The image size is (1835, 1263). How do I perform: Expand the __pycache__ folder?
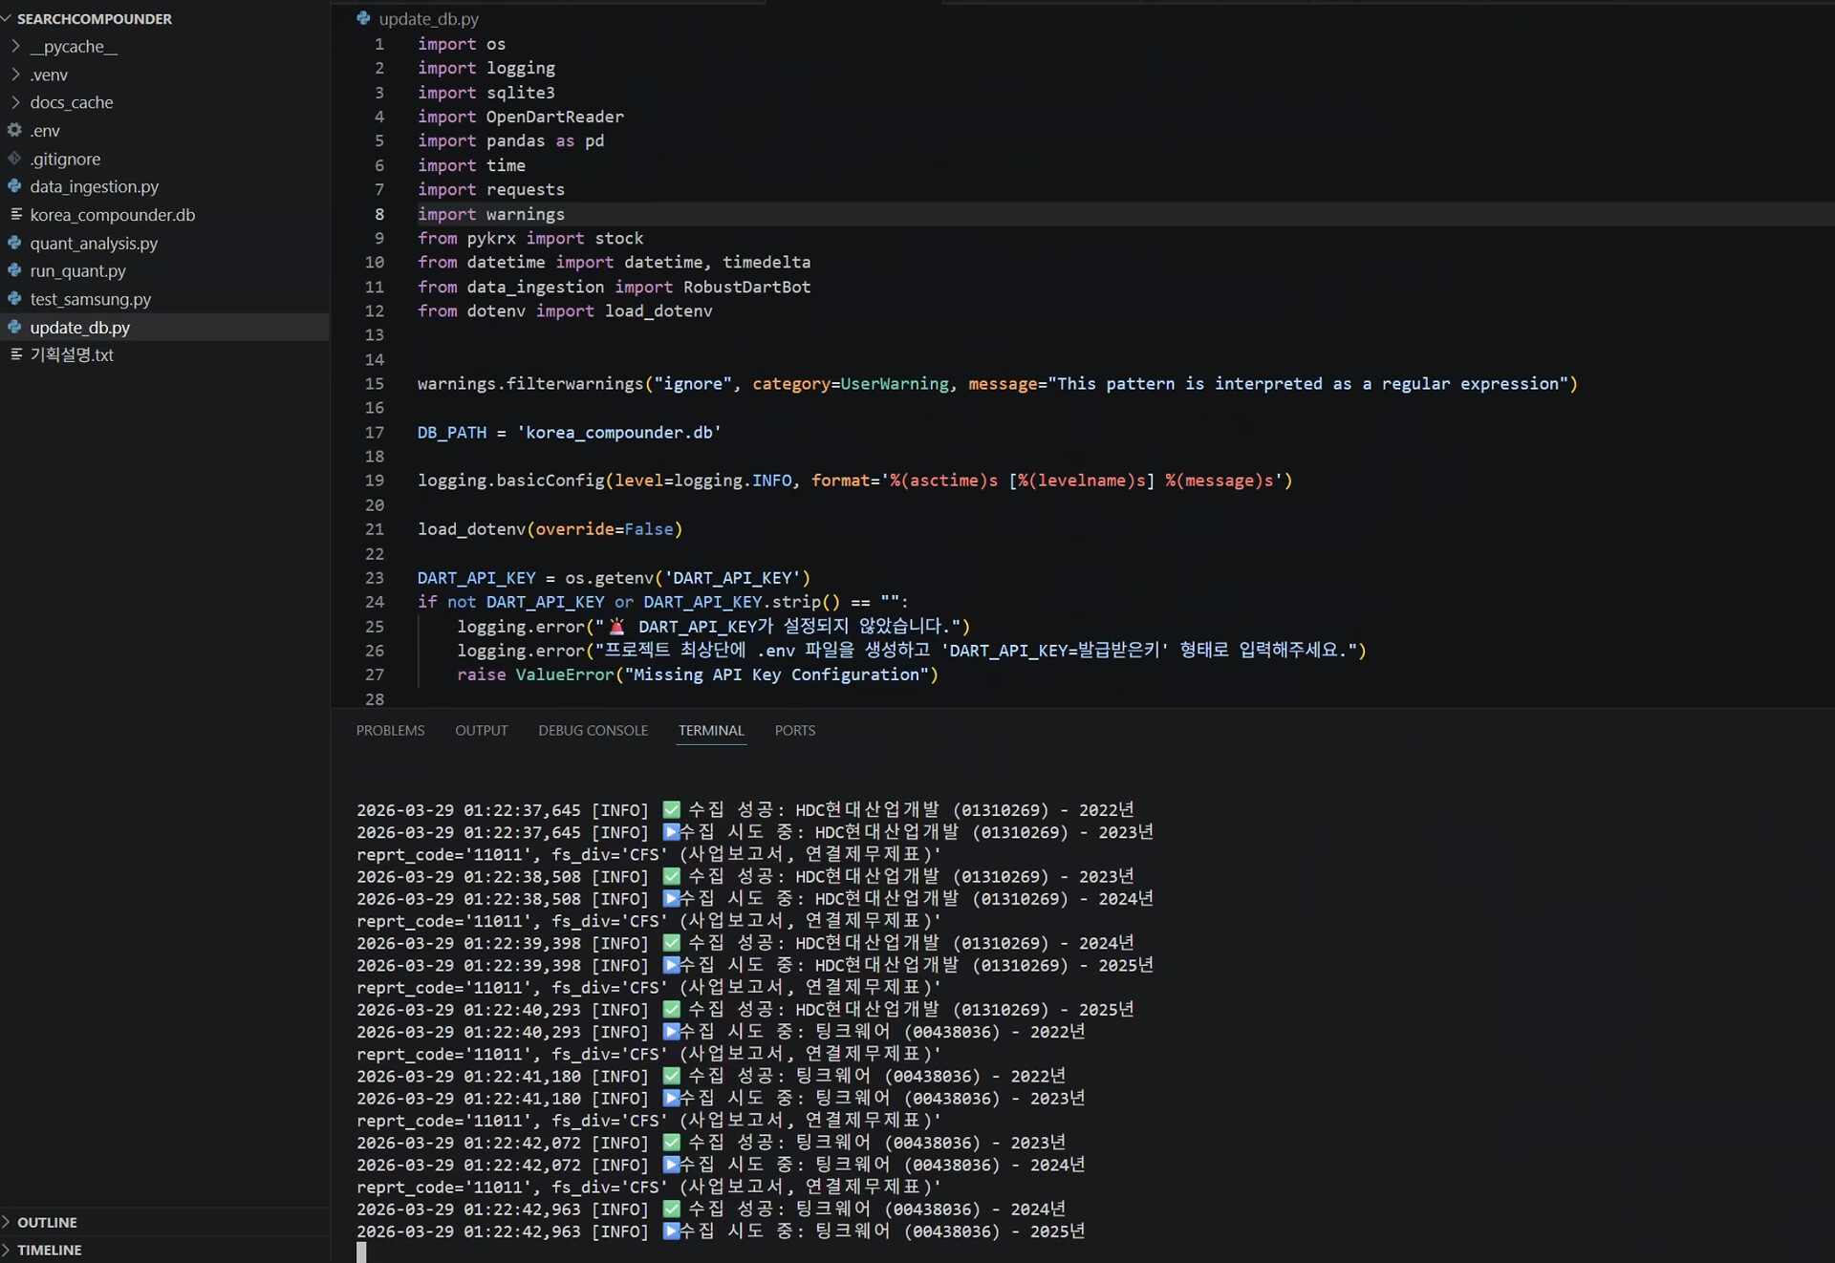coord(15,46)
